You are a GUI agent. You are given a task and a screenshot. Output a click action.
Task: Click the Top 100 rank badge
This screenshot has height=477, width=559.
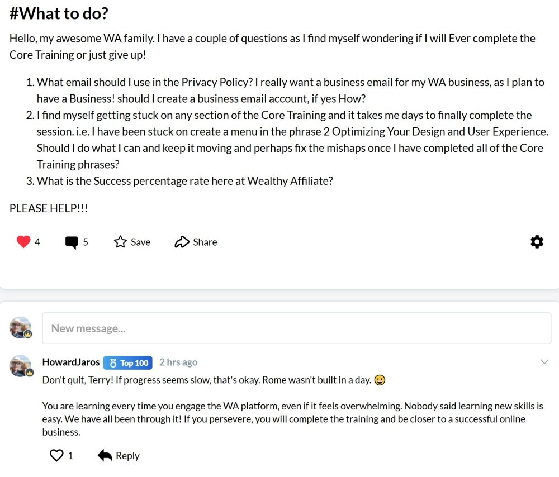(x=128, y=363)
